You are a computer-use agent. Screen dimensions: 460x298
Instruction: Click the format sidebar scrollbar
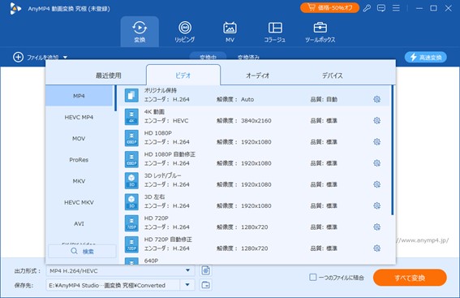coord(115,98)
